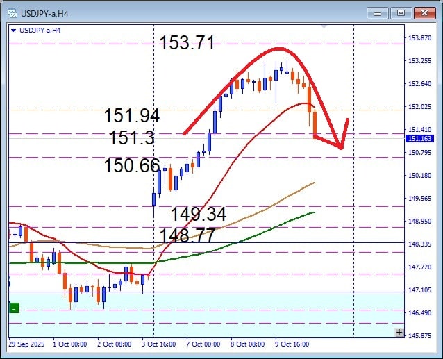Click the 149.34 price text label
Viewport: 443px width, 359px height.
pyautogui.click(x=199, y=215)
